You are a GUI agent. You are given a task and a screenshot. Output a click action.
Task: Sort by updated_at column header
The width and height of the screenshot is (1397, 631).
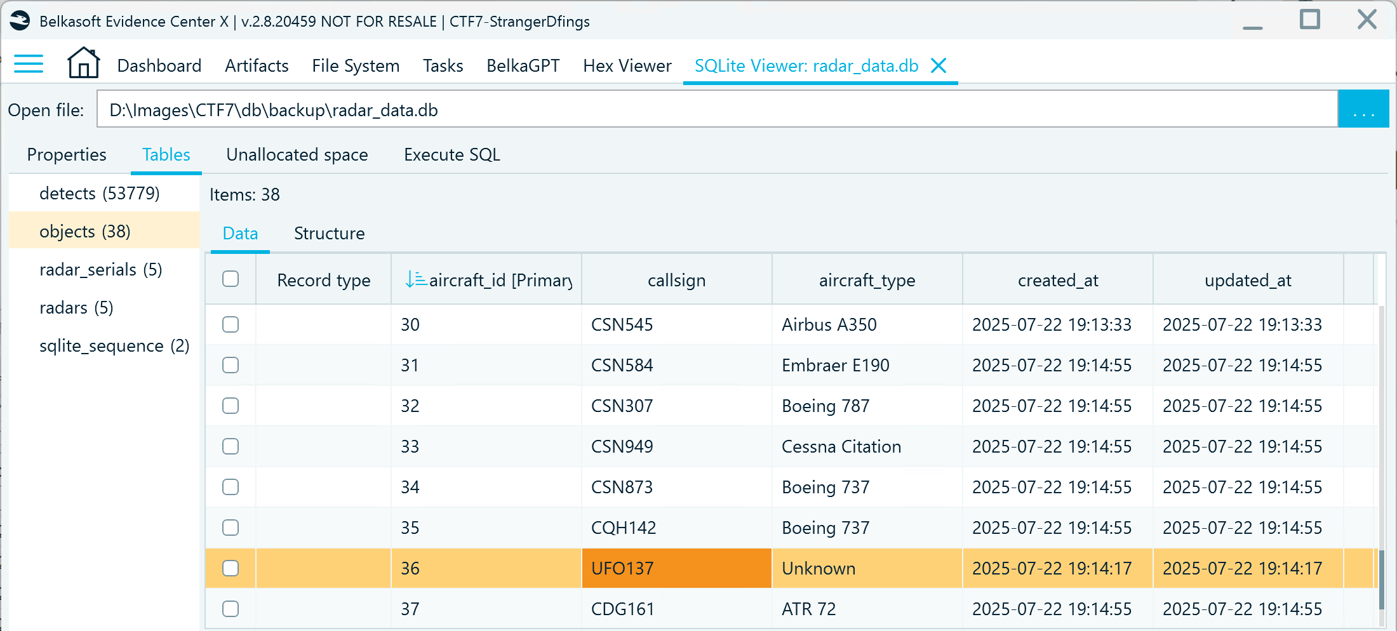(x=1248, y=279)
